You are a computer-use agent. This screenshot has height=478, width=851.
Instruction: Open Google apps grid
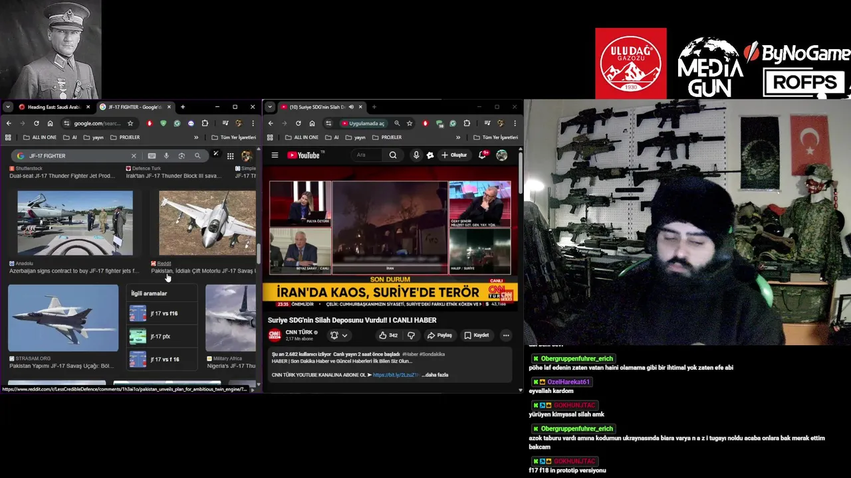pos(230,156)
